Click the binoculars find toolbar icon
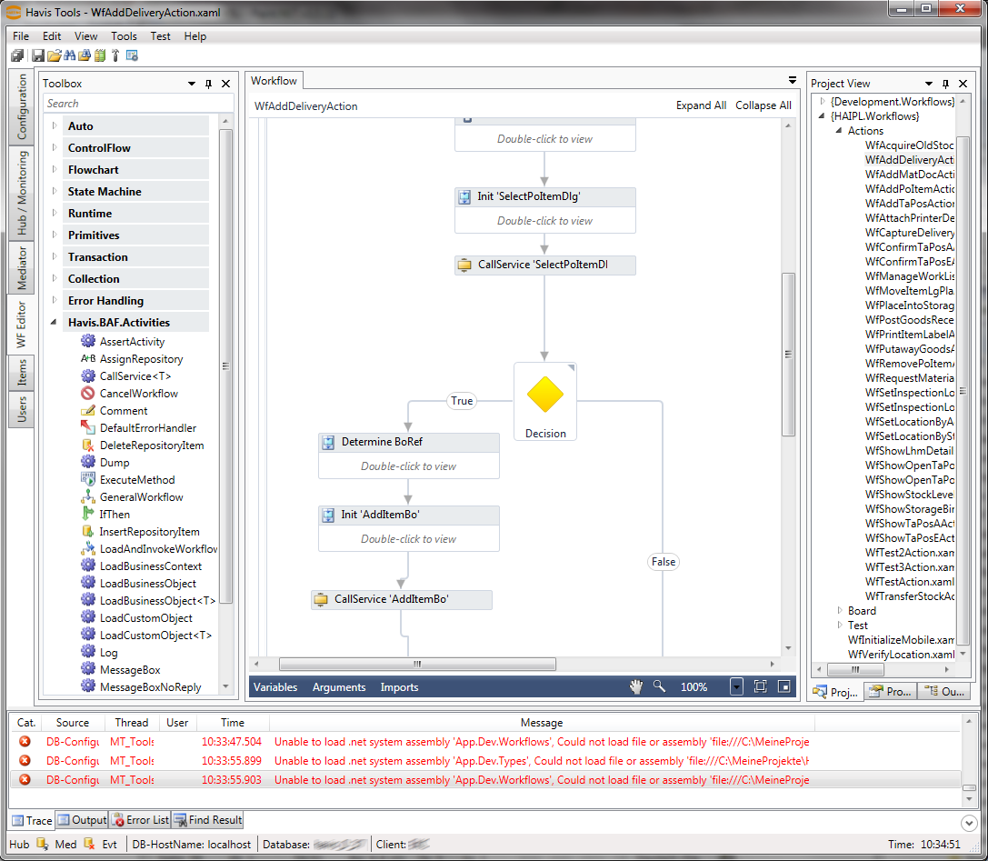This screenshot has width=988, height=861. (x=70, y=55)
